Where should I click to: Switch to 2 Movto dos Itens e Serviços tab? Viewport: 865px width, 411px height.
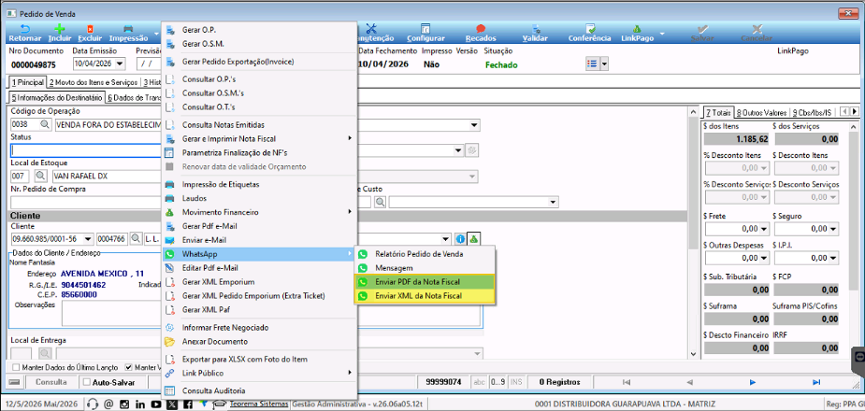94,82
